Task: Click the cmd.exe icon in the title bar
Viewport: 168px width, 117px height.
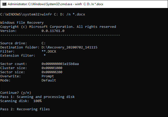Action: click(3, 4)
